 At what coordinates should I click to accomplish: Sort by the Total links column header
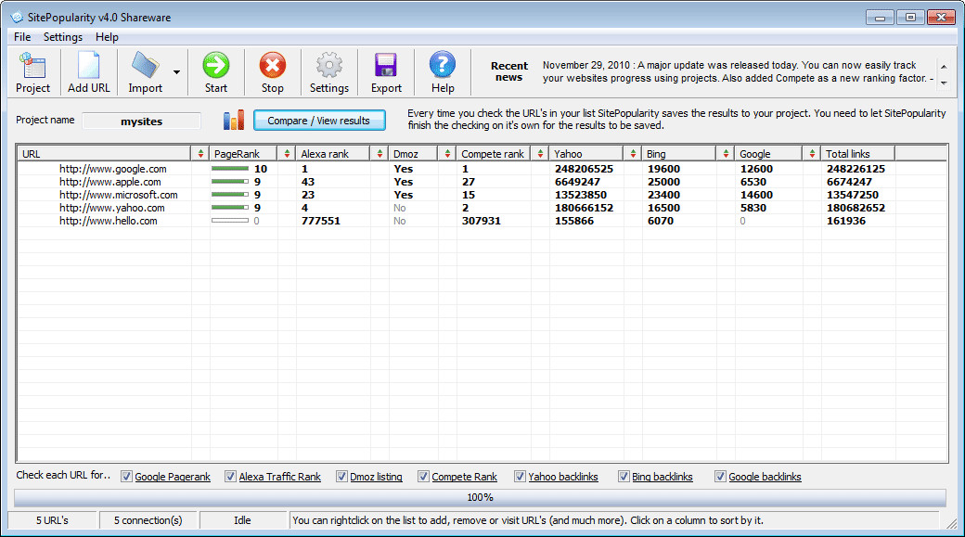tap(858, 154)
